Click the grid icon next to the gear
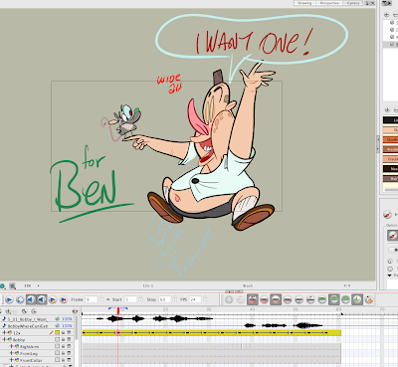The height and width of the screenshot is (367, 398). click(12, 285)
